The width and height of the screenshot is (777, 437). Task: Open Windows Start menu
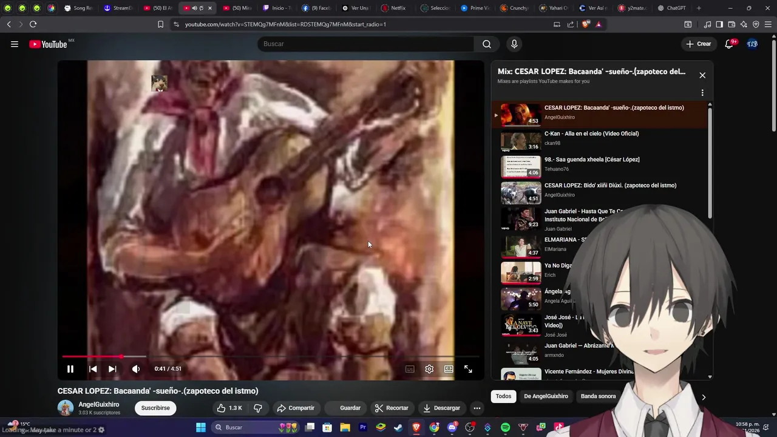201,427
